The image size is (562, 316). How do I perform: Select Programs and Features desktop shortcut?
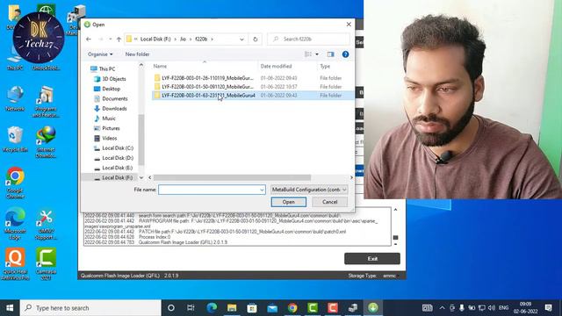(x=46, y=102)
